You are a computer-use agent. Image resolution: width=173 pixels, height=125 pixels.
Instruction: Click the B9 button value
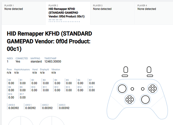pyautogui.click(x=23, y=90)
